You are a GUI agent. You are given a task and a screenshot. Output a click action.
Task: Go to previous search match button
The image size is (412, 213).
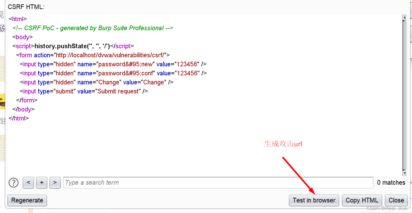tap(28, 182)
